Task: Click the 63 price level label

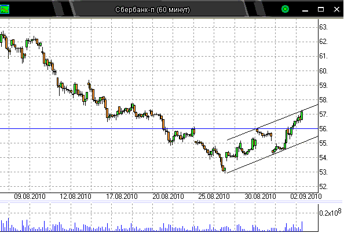Action: (x=323, y=27)
